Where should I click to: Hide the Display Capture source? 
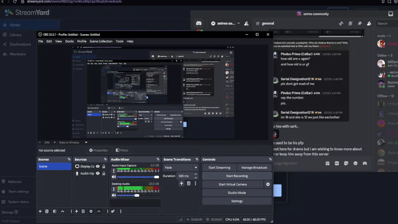coord(98,166)
